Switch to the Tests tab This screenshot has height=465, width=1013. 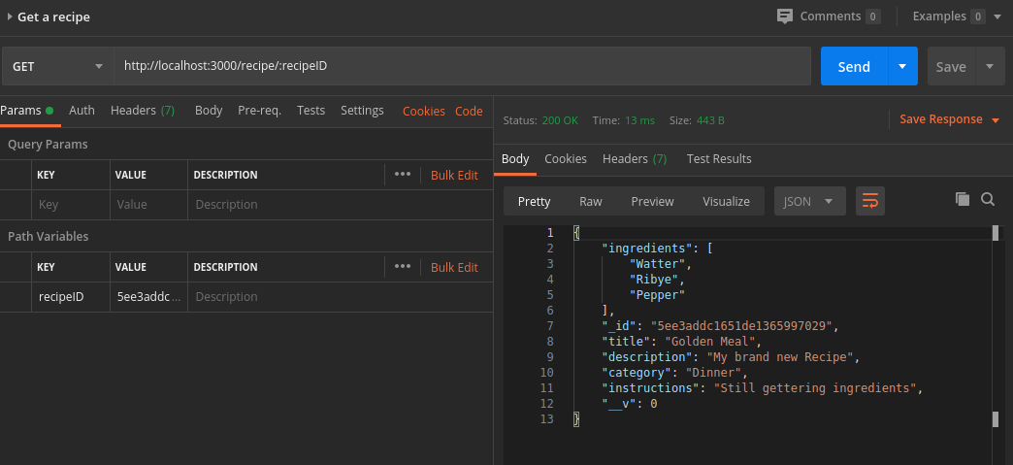point(310,111)
